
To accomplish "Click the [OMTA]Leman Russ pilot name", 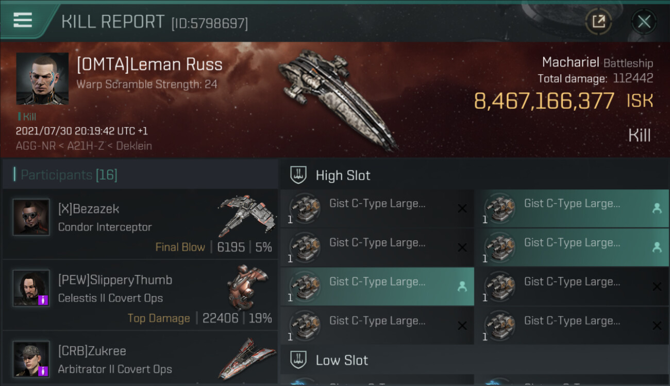I will coord(149,64).
